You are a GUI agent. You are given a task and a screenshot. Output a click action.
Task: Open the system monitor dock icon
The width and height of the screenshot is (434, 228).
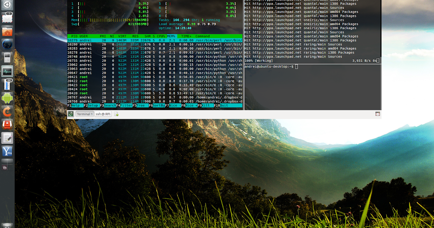[7, 71]
